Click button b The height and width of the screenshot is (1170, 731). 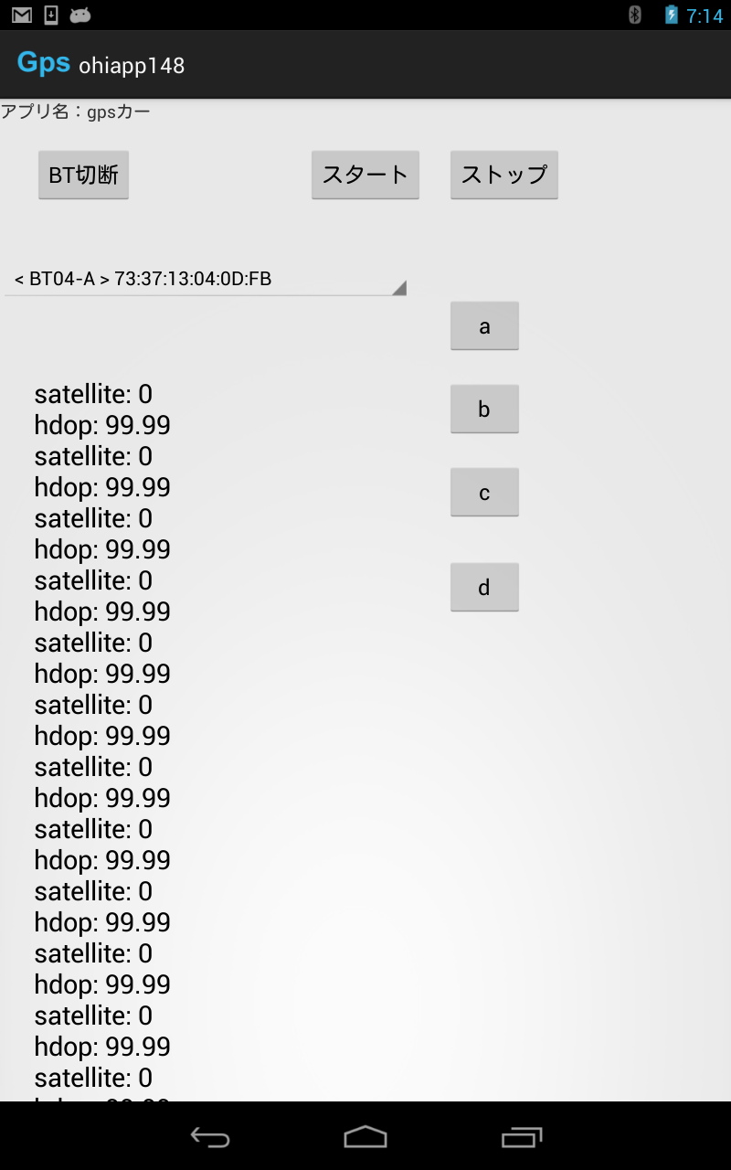[484, 409]
